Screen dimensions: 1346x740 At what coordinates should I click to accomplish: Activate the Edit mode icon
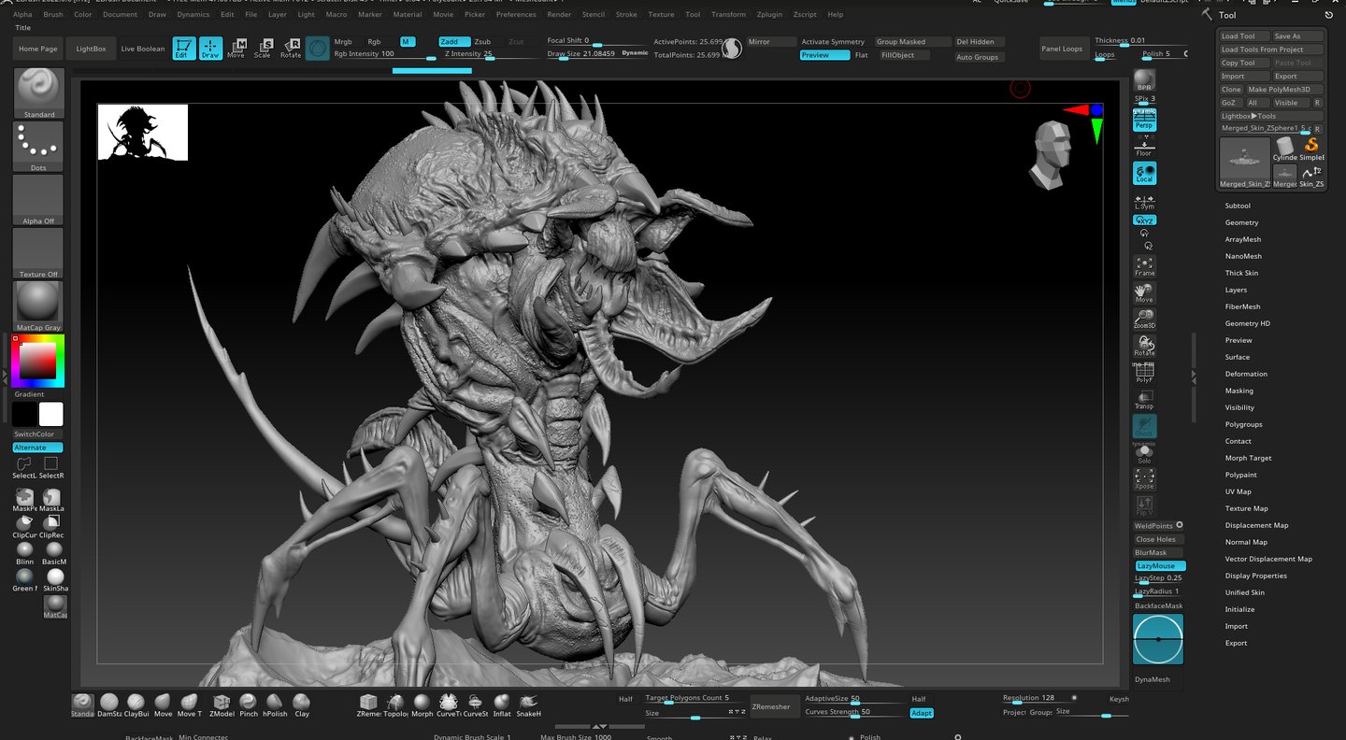tap(184, 48)
